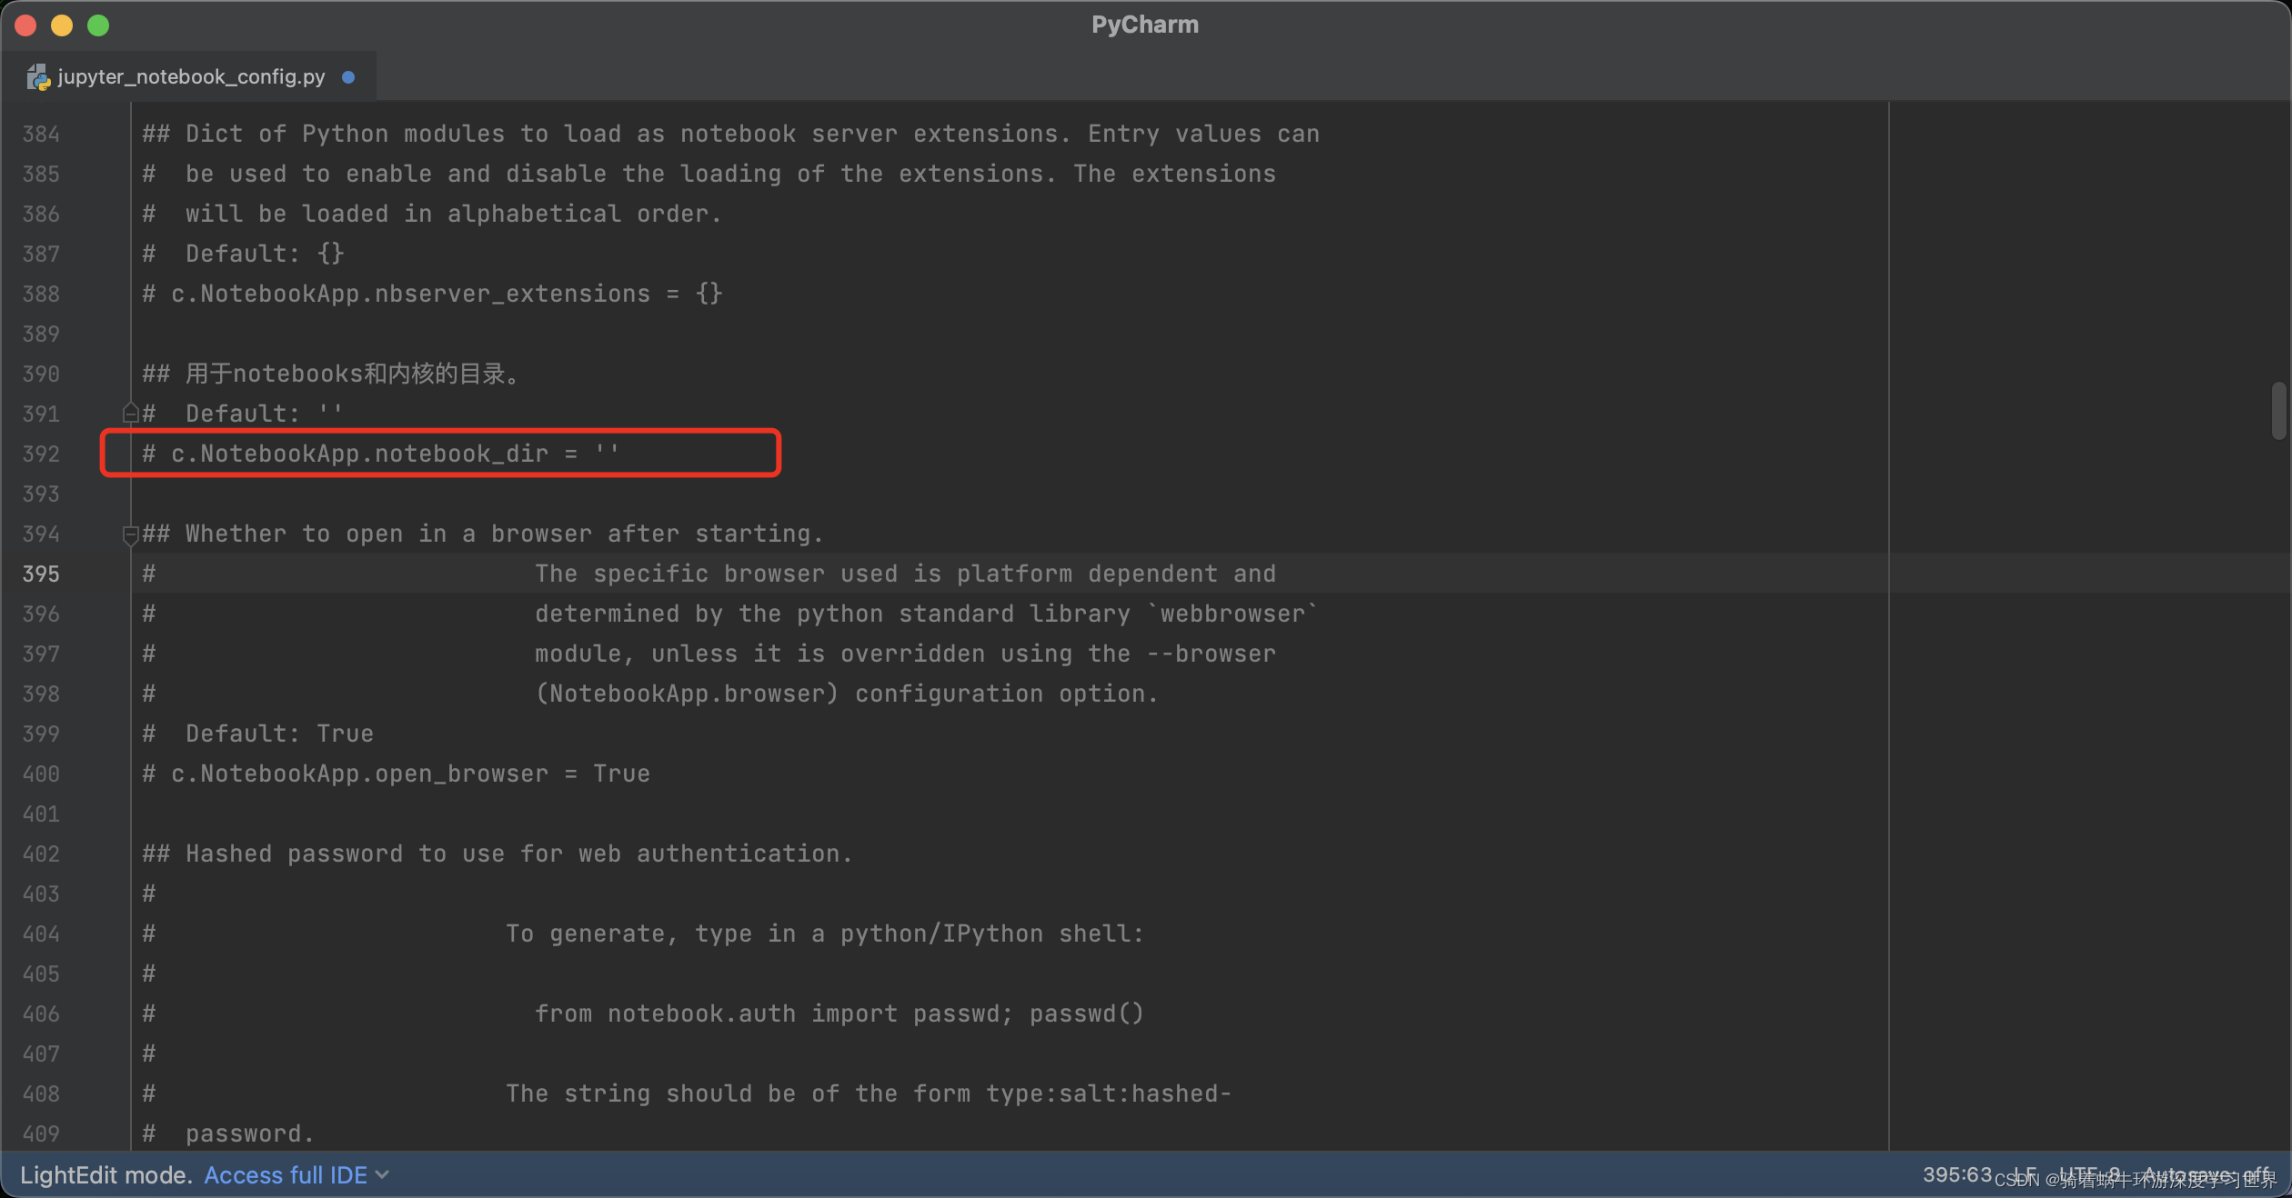This screenshot has height=1198, width=2292.
Task: Click the 395:63 cursor position indicator
Action: point(1956,1174)
